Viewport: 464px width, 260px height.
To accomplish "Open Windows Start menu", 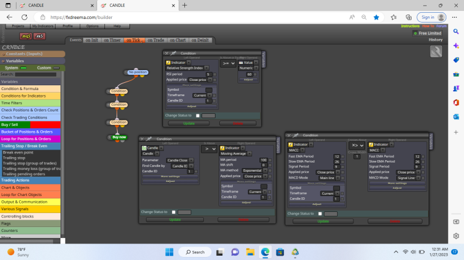I will 169,252.
